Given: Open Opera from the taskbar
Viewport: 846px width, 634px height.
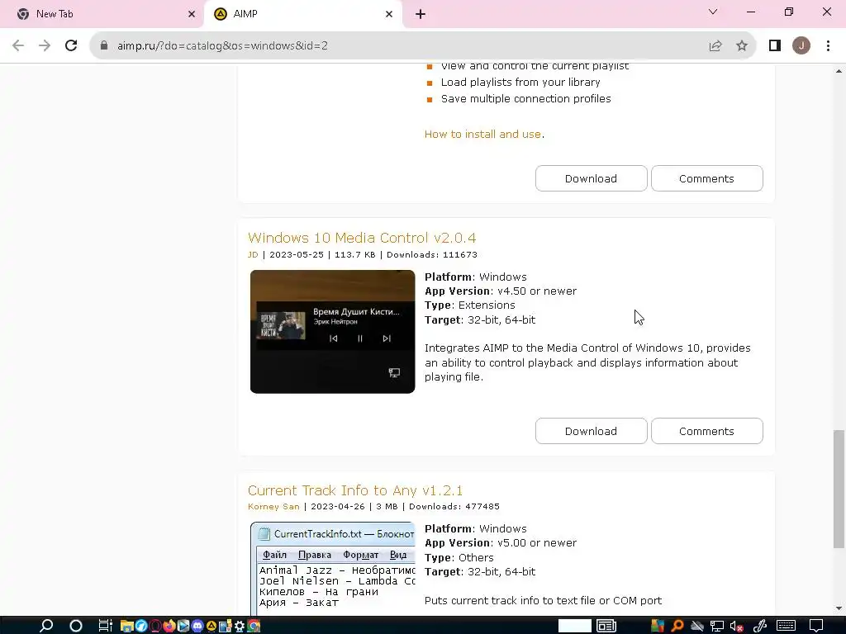Looking at the screenshot, I should [x=155, y=626].
